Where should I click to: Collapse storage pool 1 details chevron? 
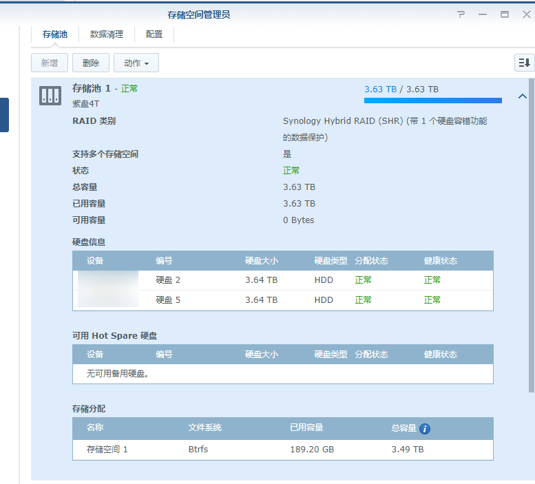(x=523, y=96)
